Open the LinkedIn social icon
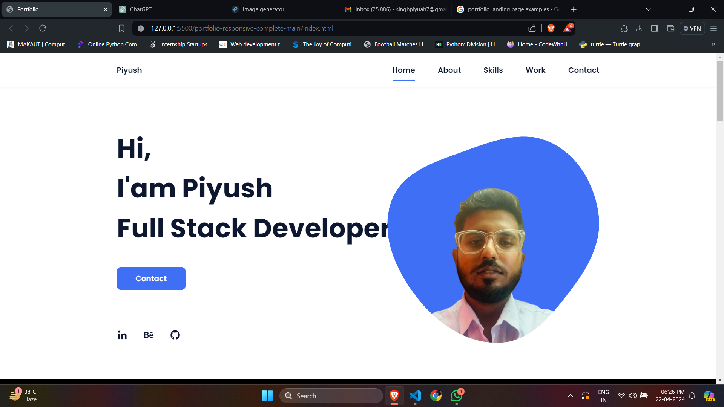This screenshot has width=724, height=407. click(122, 335)
